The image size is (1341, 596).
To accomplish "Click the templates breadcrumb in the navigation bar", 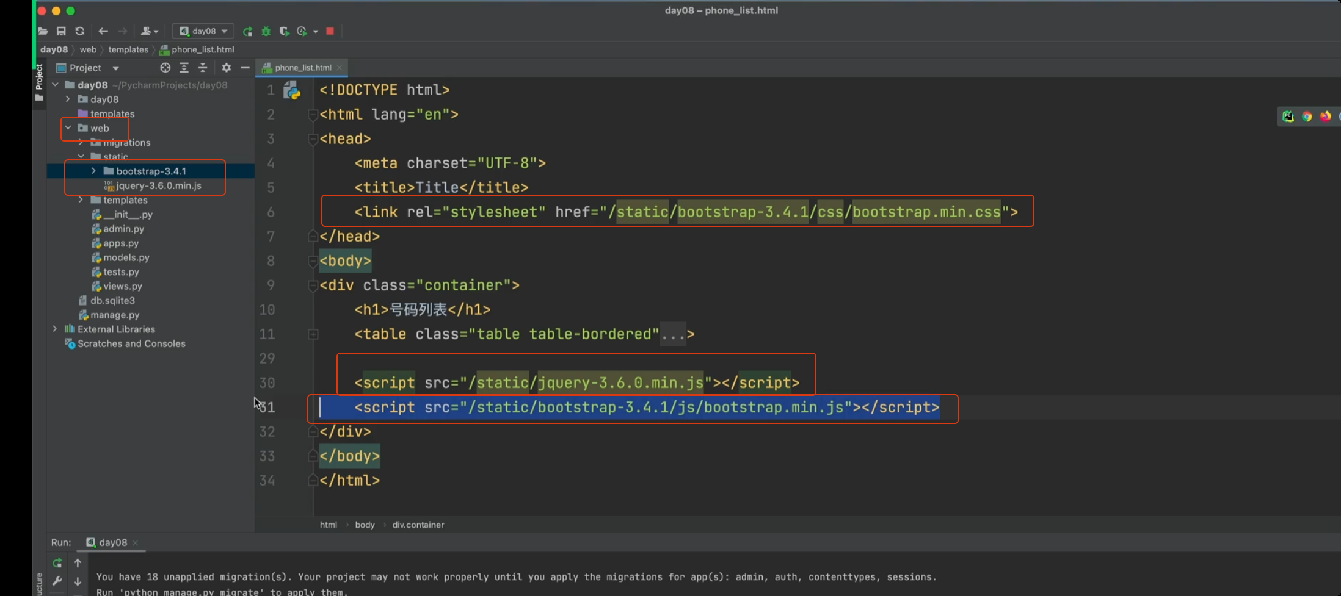I will pos(128,49).
